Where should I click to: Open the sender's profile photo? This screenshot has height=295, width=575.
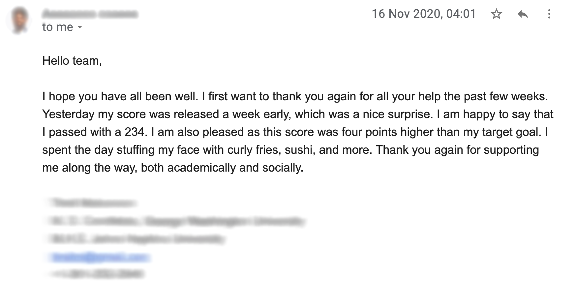click(x=19, y=20)
